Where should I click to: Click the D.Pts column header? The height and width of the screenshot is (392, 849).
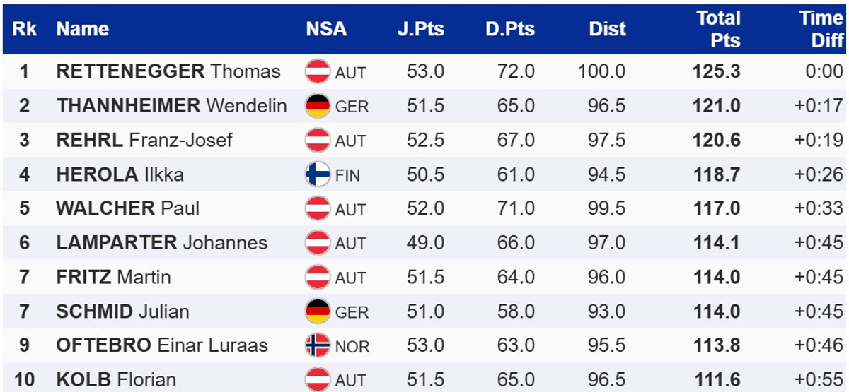510,29
